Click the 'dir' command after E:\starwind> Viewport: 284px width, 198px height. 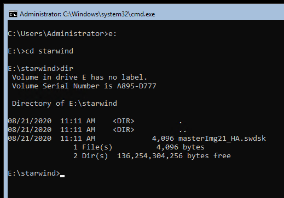(x=67, y=69)
